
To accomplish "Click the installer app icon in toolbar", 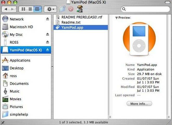I will tap(80, 9).
